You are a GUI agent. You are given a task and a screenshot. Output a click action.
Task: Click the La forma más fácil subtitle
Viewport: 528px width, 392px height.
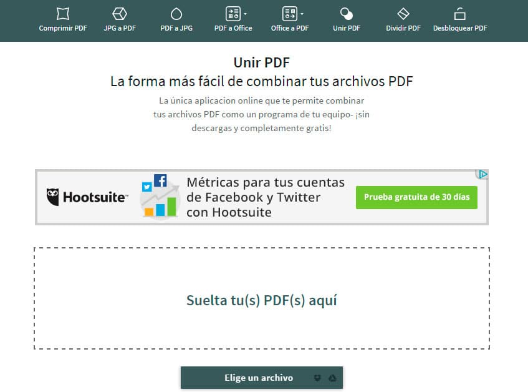tap(262, 81)
